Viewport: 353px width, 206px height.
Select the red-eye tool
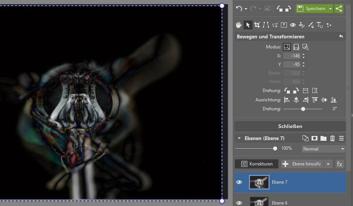pos(292,25)
